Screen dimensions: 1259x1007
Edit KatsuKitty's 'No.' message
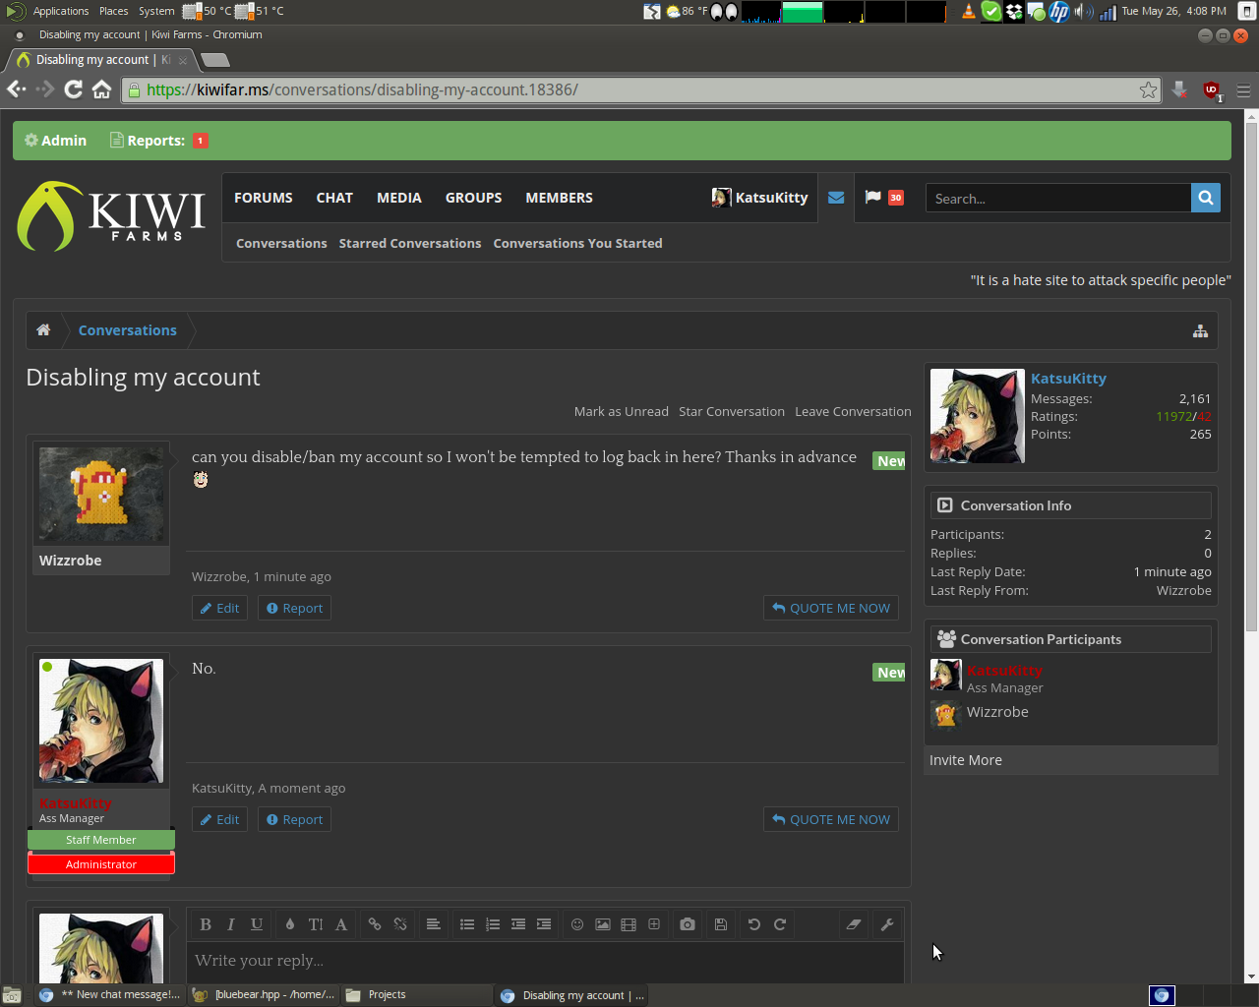219,819
